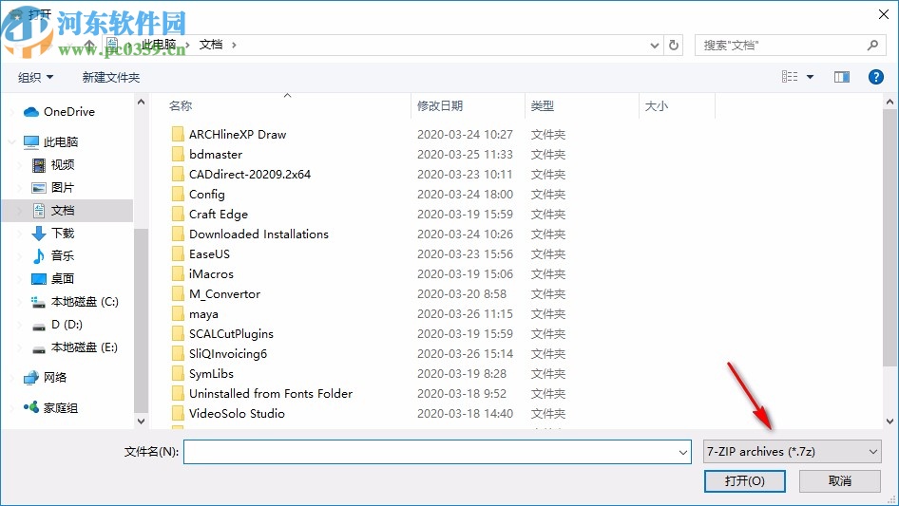Open the view options dropdown arrow

point(810,77)
